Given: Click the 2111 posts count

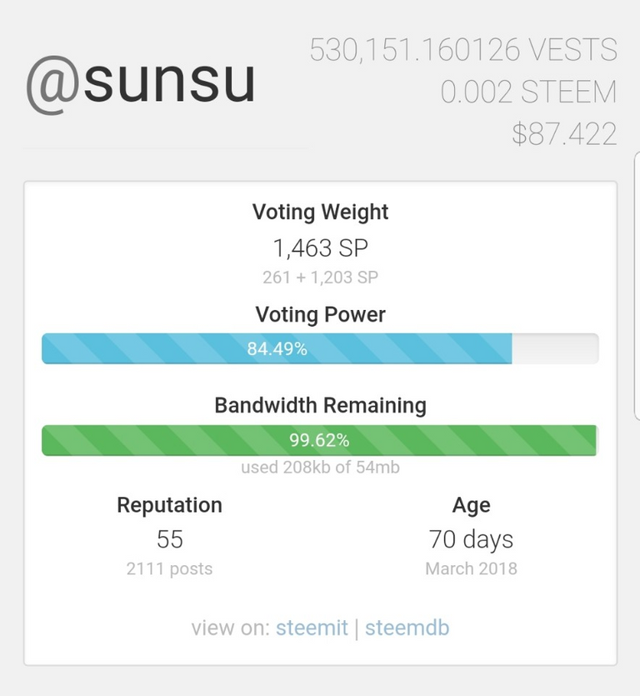Looking at the screenshot, I should [x=169, y=569].
